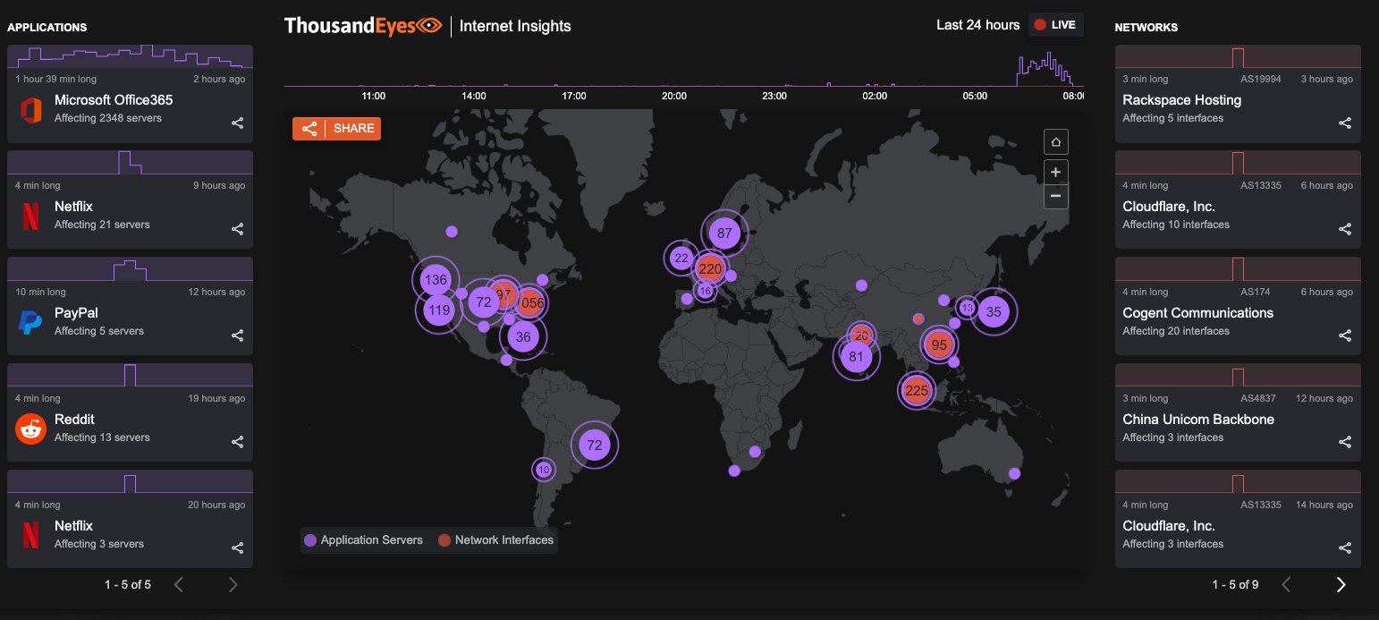Click the 13 cluster near Korea
The height and width of the screenshot is (620, 1379).
[x=967, y=307]
